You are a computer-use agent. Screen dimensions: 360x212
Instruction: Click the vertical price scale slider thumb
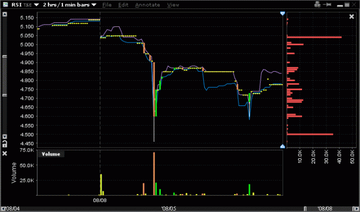pos(4,76)
